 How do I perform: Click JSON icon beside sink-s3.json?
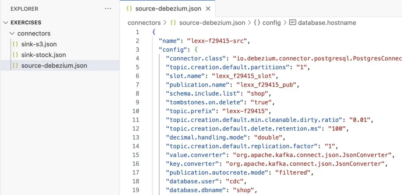[x=15, y=44]
